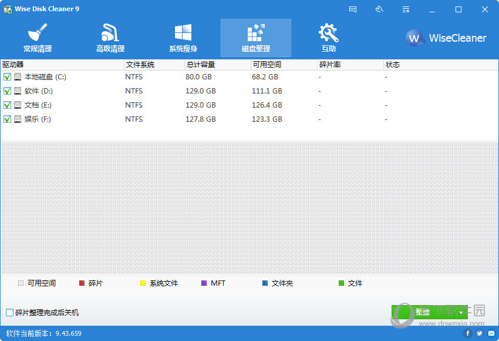The width and height of the screenshot is (499, 341).
Task: Share on Facebook via footer icon
Action: point(468,333)
